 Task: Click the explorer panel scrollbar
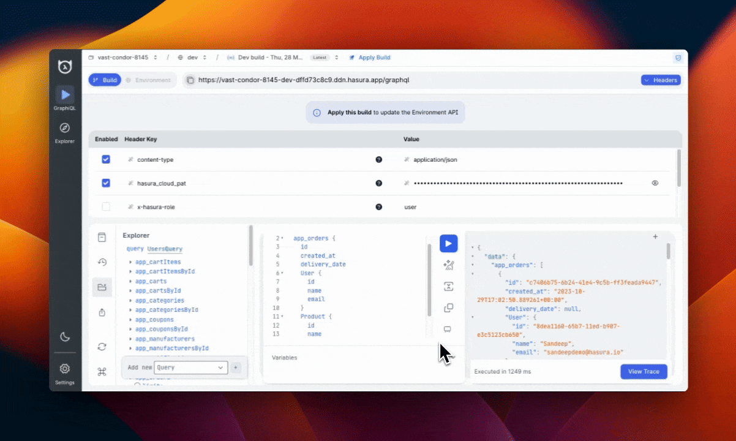tap(251, 246)
